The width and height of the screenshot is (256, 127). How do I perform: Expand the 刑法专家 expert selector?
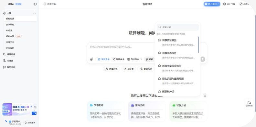pyautogui.click(x=135, y=59)
